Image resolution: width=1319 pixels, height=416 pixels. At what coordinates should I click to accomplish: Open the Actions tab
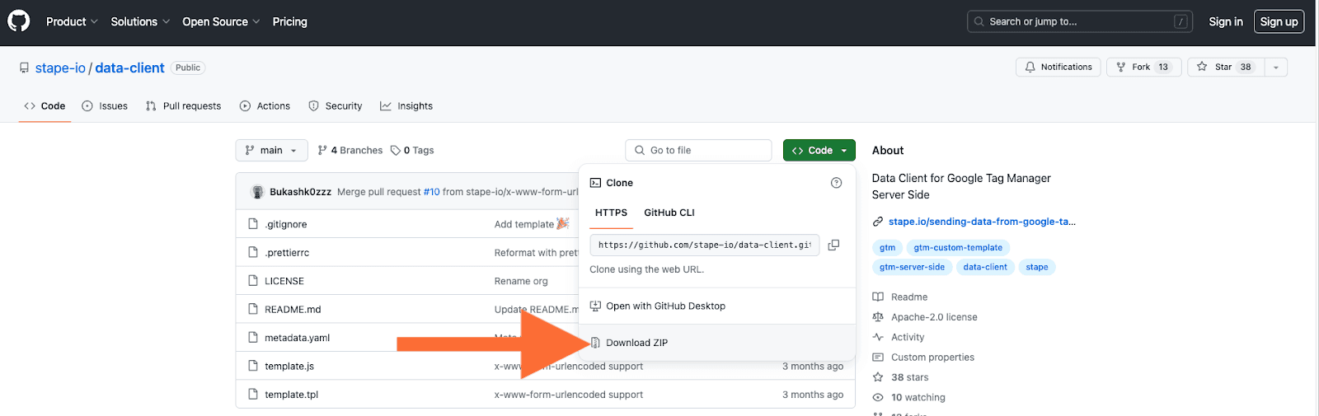tap(265, 105)
